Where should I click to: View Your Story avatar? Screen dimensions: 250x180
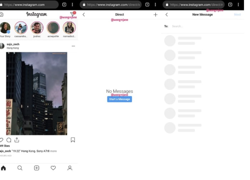coord(5,28)
